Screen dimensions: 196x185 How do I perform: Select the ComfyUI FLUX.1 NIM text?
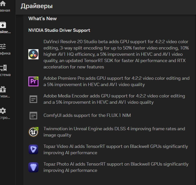87,115
